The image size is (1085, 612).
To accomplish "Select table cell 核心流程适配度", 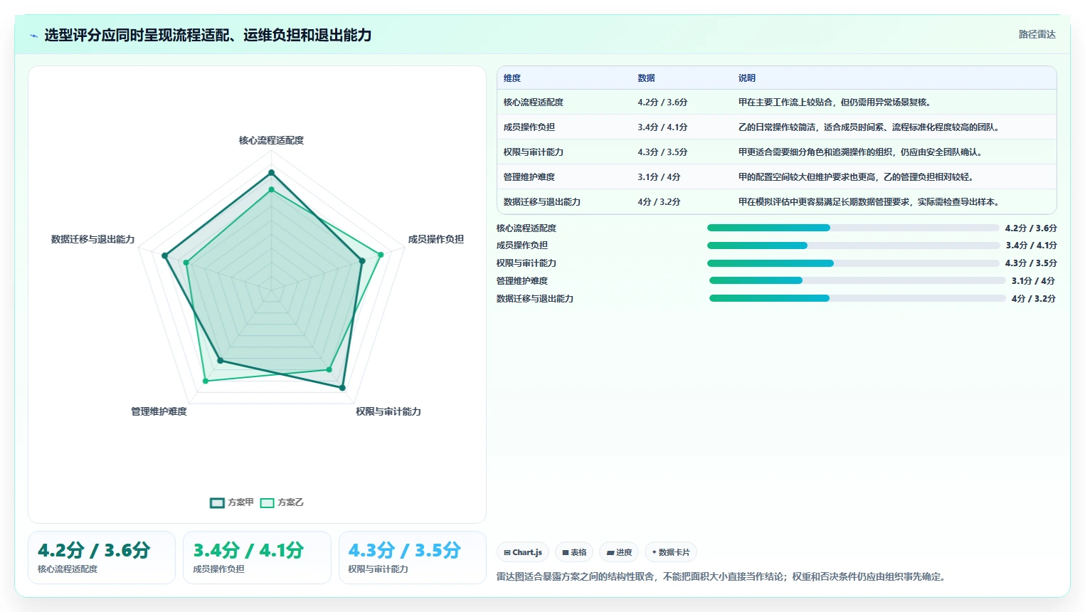I will coord(533,102).
